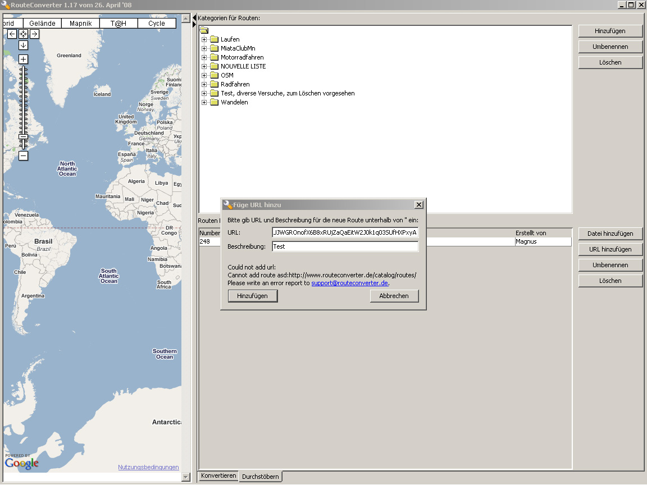Click Hinzufügen in the URL dialog
The height and width of the screenshot is (485, 647).
click(x=253, y=296)
